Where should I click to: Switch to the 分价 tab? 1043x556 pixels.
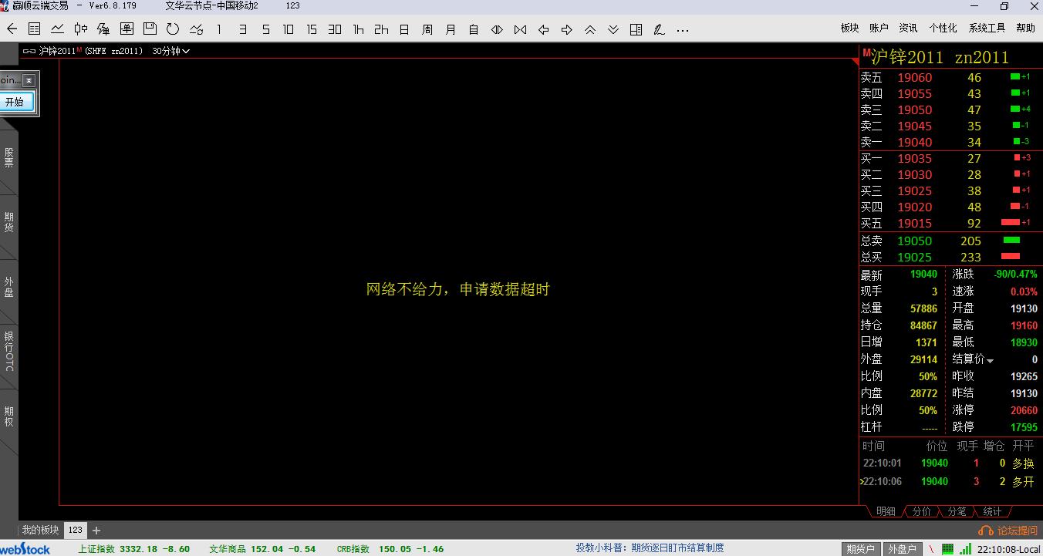(x=921, y=511)
